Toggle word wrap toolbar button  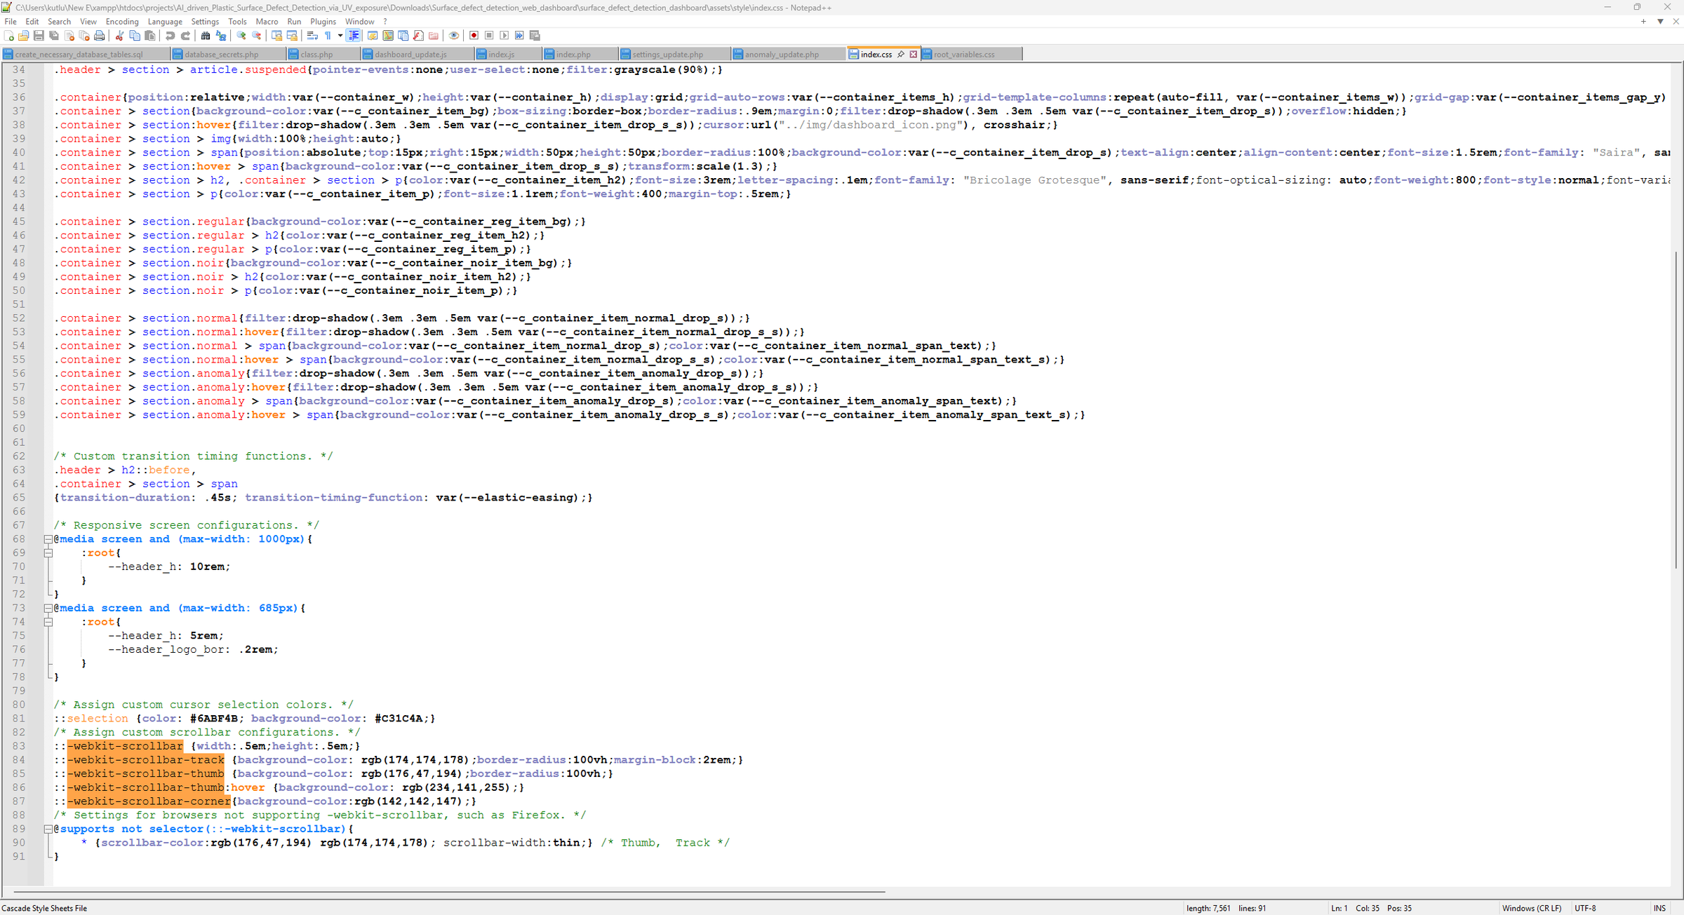point(313,36)
